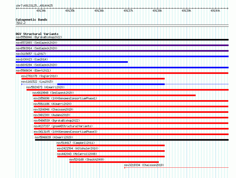The image size is (236, 178).
Task: Click the 49140k ruler tick label
Action: (x=215, y=11)
